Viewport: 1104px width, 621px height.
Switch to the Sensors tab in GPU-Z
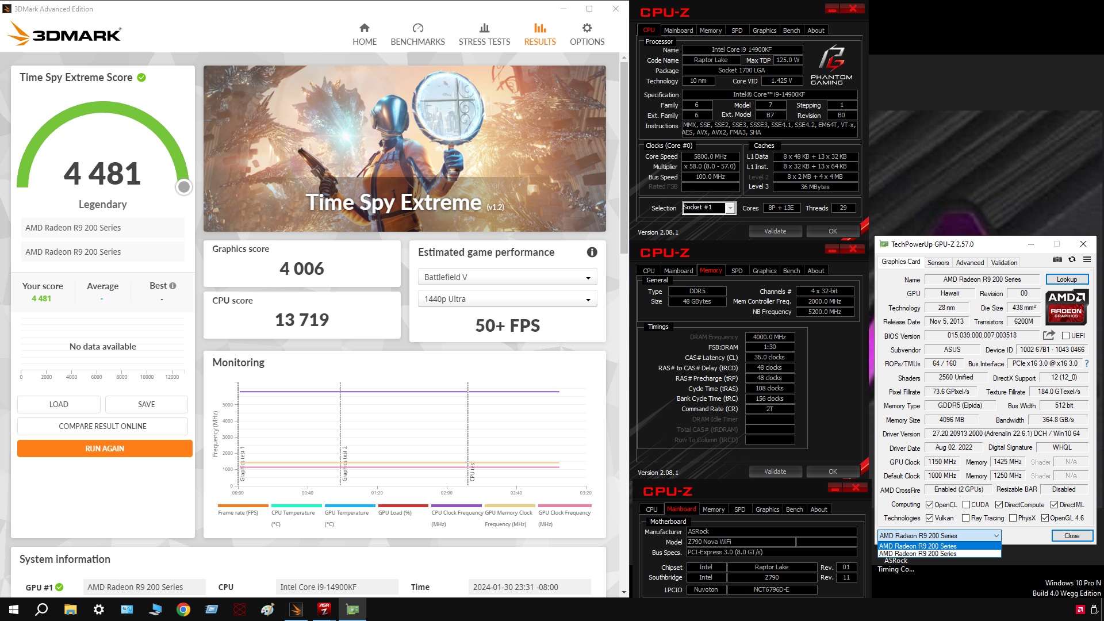point(938,263)
